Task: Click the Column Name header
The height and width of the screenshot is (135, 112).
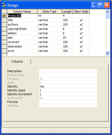Action: click(x=22, y=12)
